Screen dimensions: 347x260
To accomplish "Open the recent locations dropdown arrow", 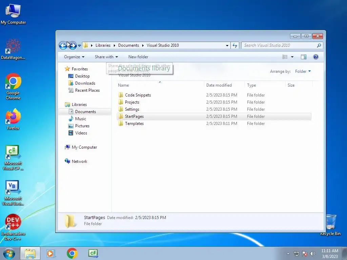I will [x=79, y=46].
